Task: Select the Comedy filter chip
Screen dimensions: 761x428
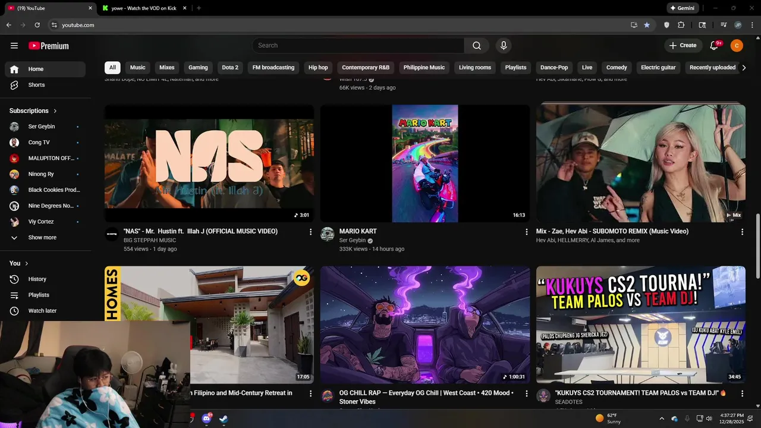Action: (617, 68)
